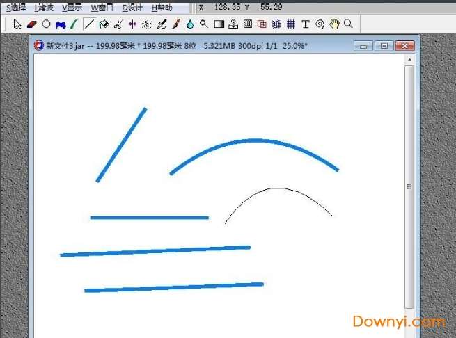
Task: Maximize the 新文件3.jar document window
Action: point(384,46)
